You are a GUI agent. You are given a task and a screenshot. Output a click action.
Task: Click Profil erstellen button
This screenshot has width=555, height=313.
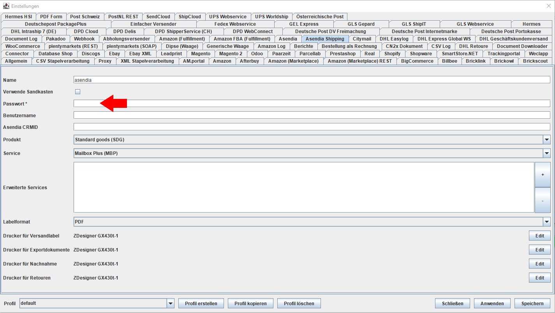tap(201, 304)
